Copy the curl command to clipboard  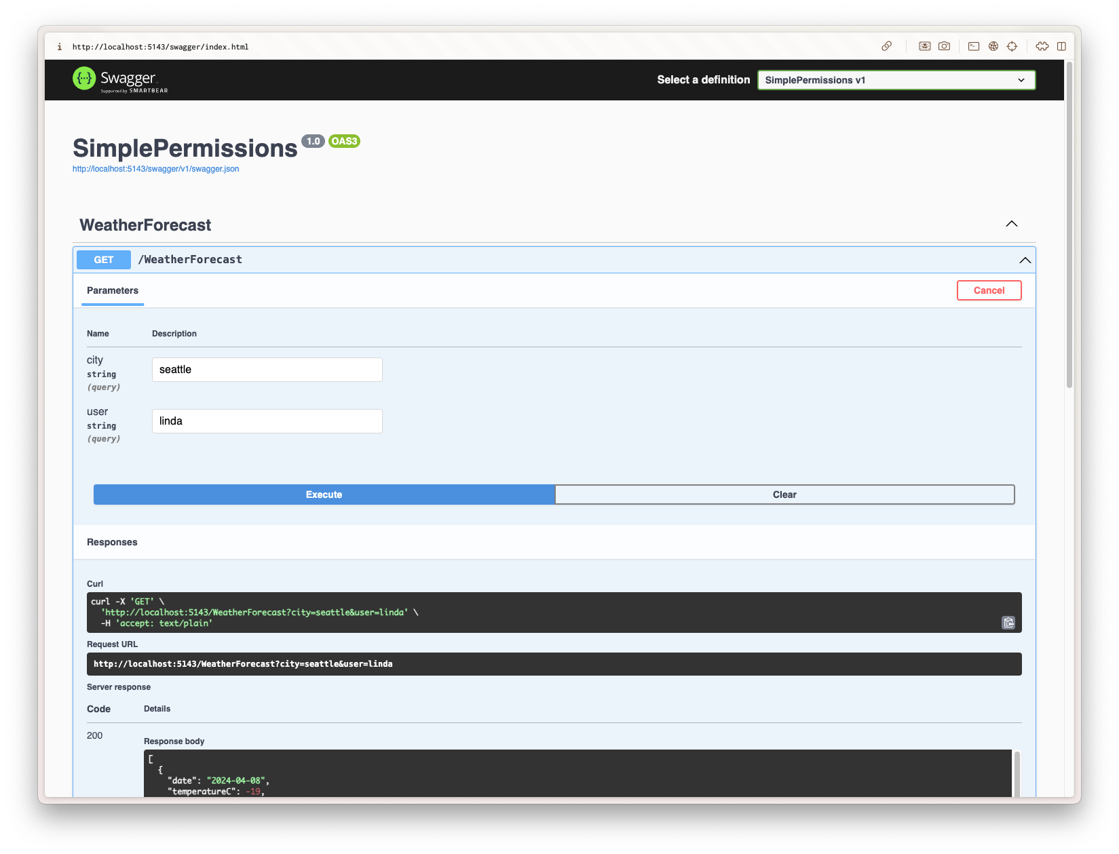(1008, 623)
